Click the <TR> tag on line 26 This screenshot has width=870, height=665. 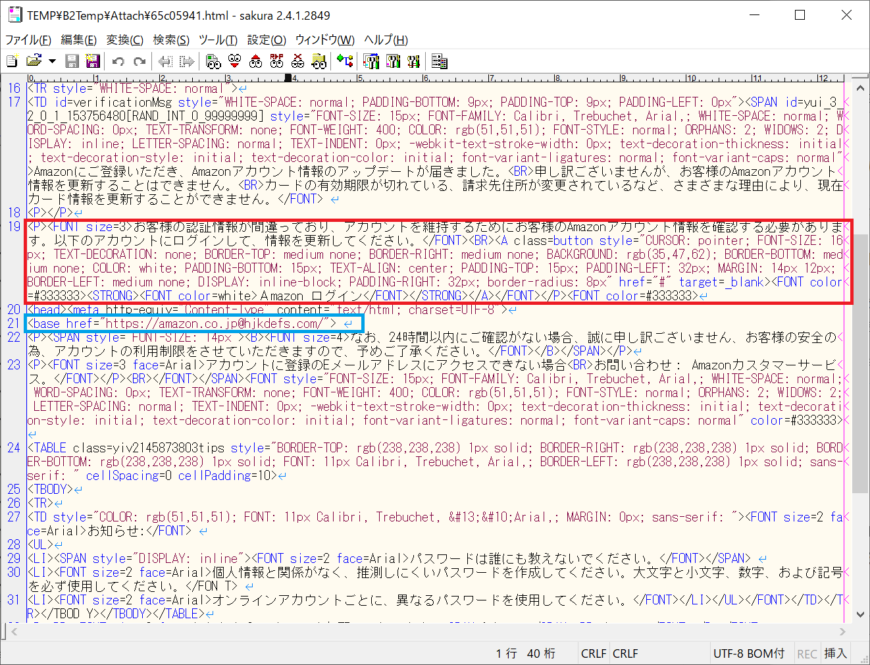coord(40,503)
